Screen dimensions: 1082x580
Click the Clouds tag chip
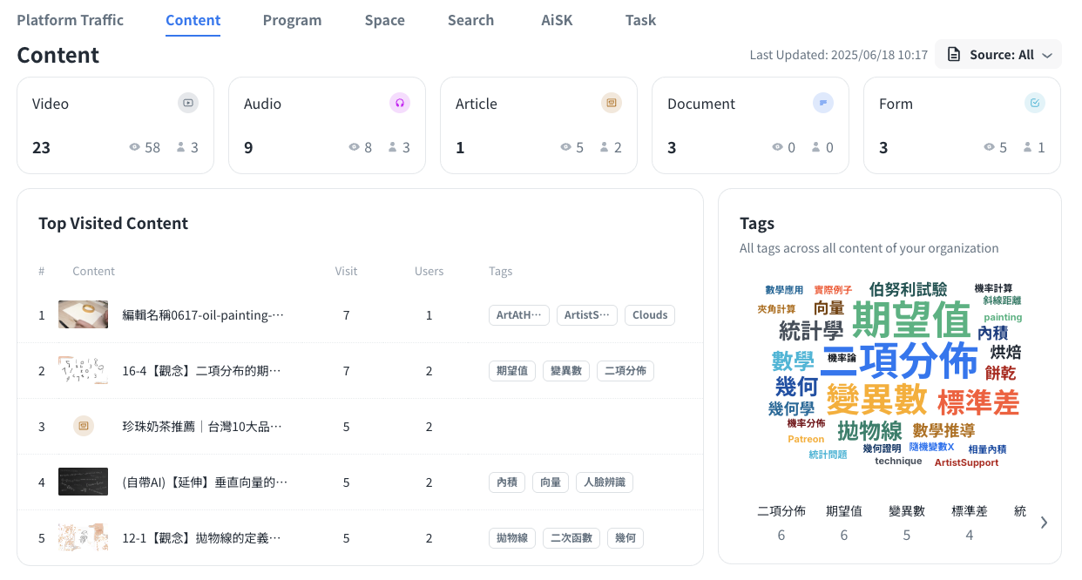[x=650, y=315]
